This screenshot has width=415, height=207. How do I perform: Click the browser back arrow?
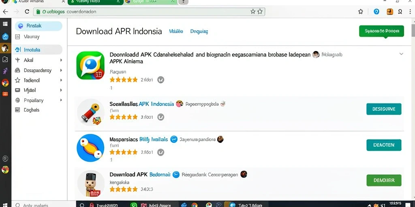point(5,12)
